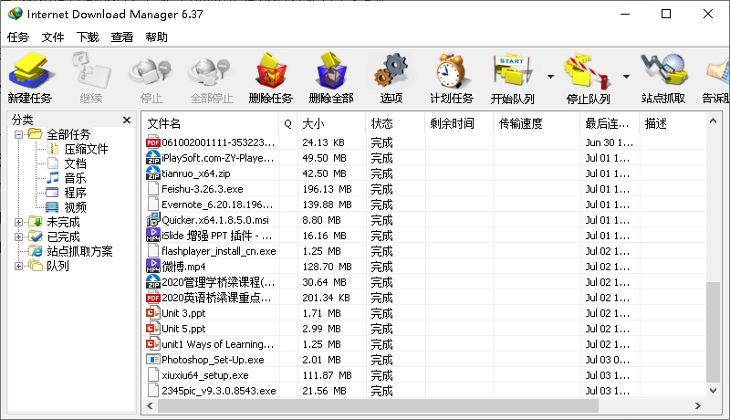730x420 pixels.
Task: Select the 2345pic_v9.3.0.8543.exe row
Action: tap(423, 391)
